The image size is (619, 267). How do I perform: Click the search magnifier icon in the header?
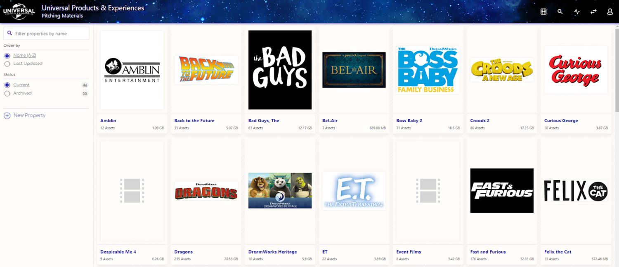tap(560, 12)
